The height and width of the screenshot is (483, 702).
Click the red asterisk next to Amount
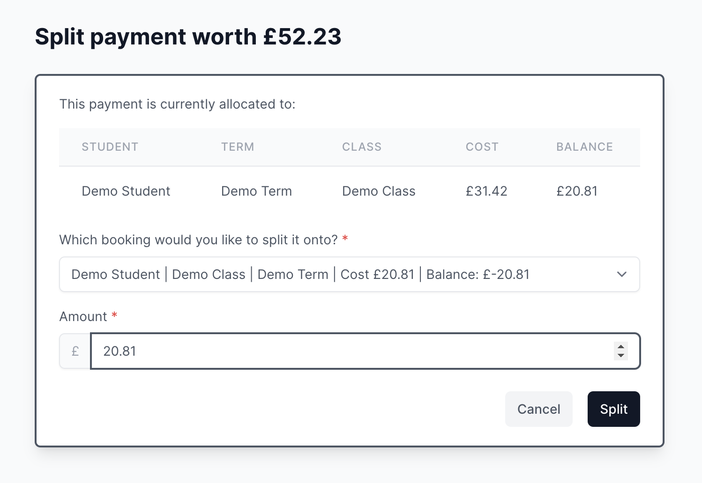[x=114, y=316]
